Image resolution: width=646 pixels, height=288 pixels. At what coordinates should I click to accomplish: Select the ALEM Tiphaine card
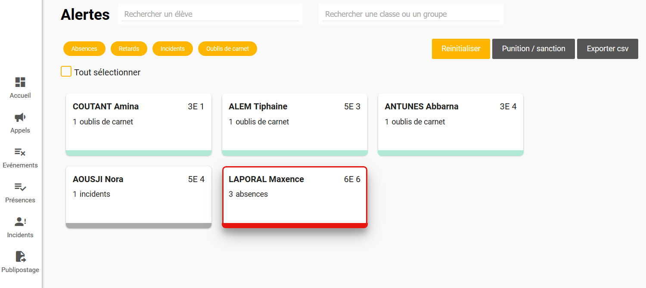pyautogui.click(x=295, y=124)
